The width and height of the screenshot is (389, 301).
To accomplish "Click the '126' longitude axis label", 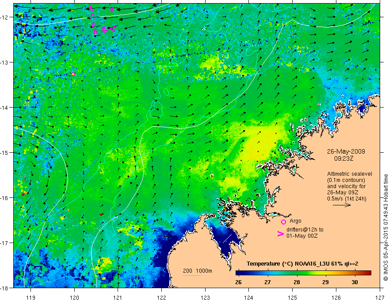I will point(336,297).
